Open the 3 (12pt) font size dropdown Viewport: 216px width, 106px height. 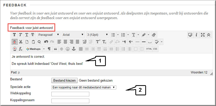click(98, 35)
